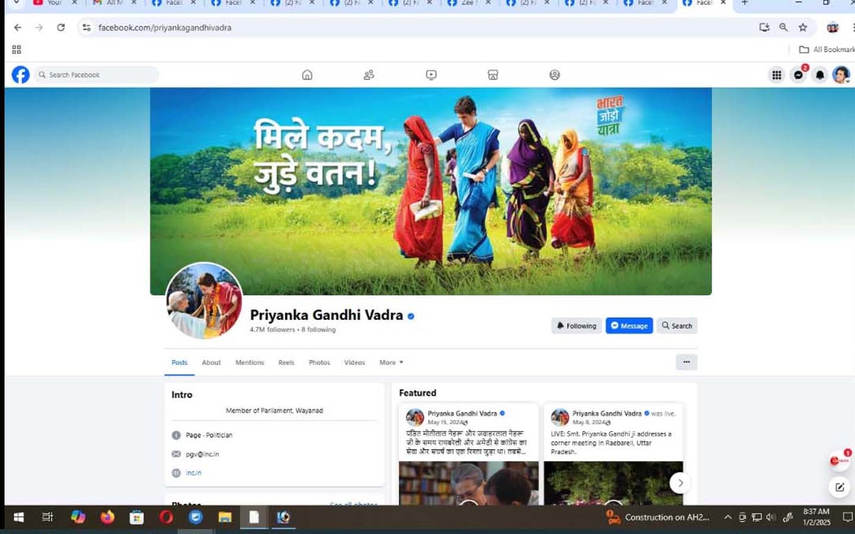Click the blue Message button
Screen dimensions: 855x534
(x=629, y=326)
